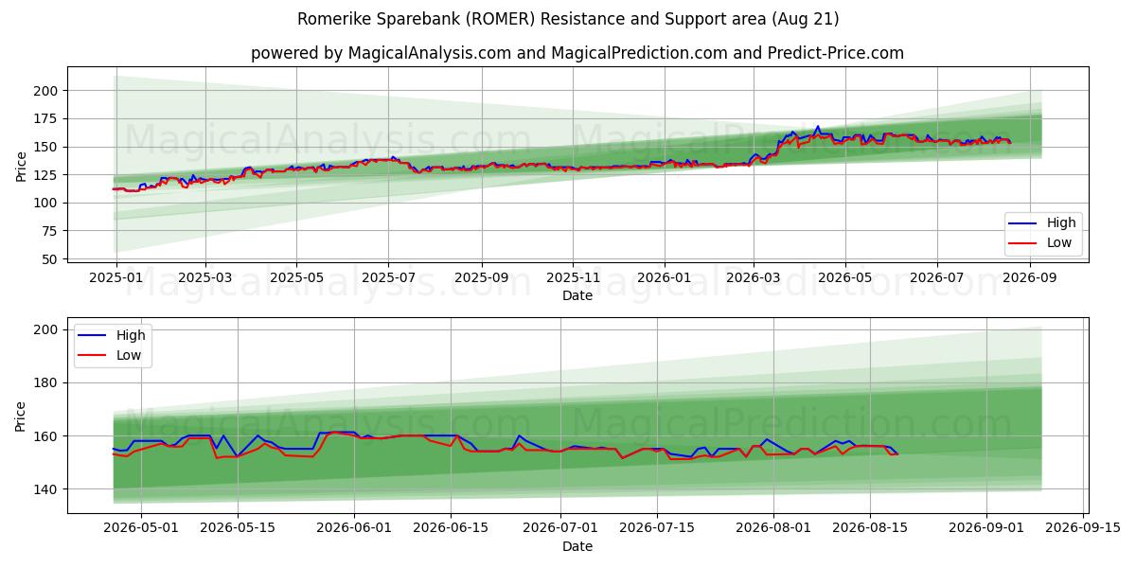
Task: Click the 'Price' y-axis title of the bottom chart
Action: click(21, 416)
